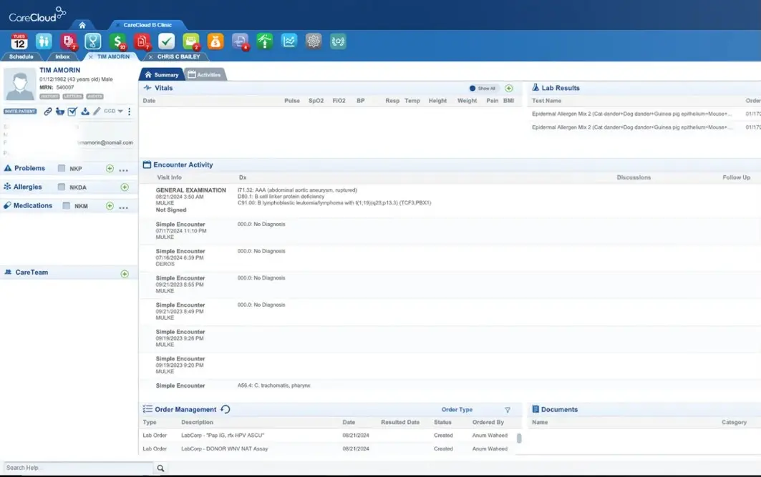This screenshot has height=477, width=761.
Task: Select the analytics chart icon
Action: click(289, 41)
